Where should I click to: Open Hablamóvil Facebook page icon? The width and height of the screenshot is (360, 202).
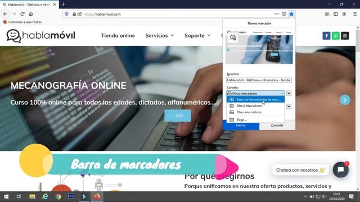click(326, 36)
